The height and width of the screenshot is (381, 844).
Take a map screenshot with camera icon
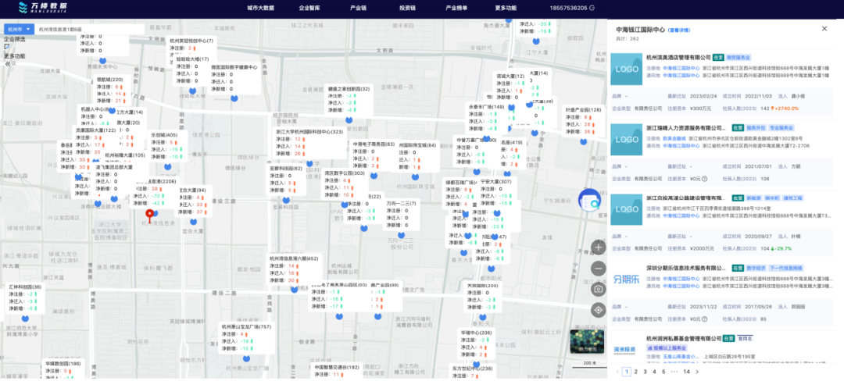pyautogui.click(x=598, y=289)
